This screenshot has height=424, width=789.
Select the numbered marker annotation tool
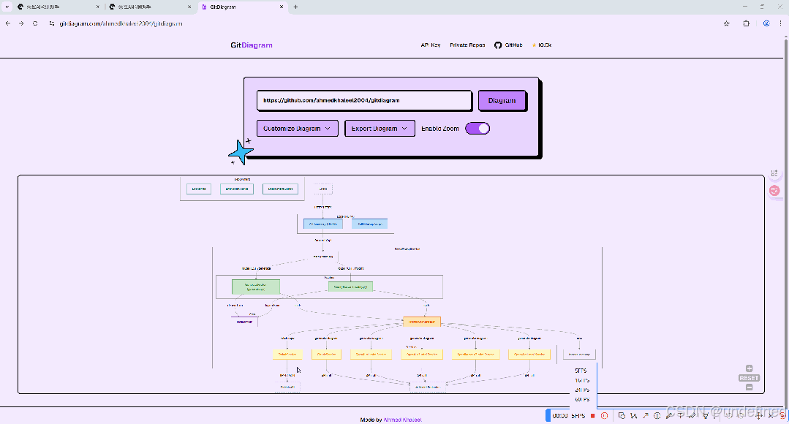(657, 416)
